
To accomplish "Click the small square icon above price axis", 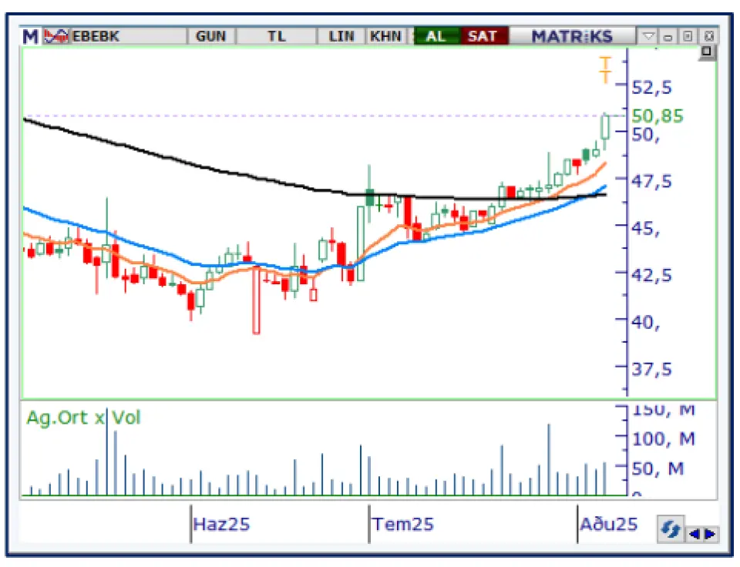I will pyautogui.click(x=707, y=52).
